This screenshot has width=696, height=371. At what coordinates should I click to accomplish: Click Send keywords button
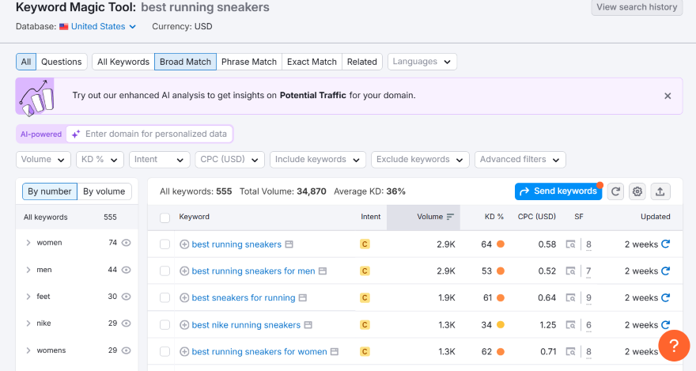pyautogui.click(x=558, y=191)
